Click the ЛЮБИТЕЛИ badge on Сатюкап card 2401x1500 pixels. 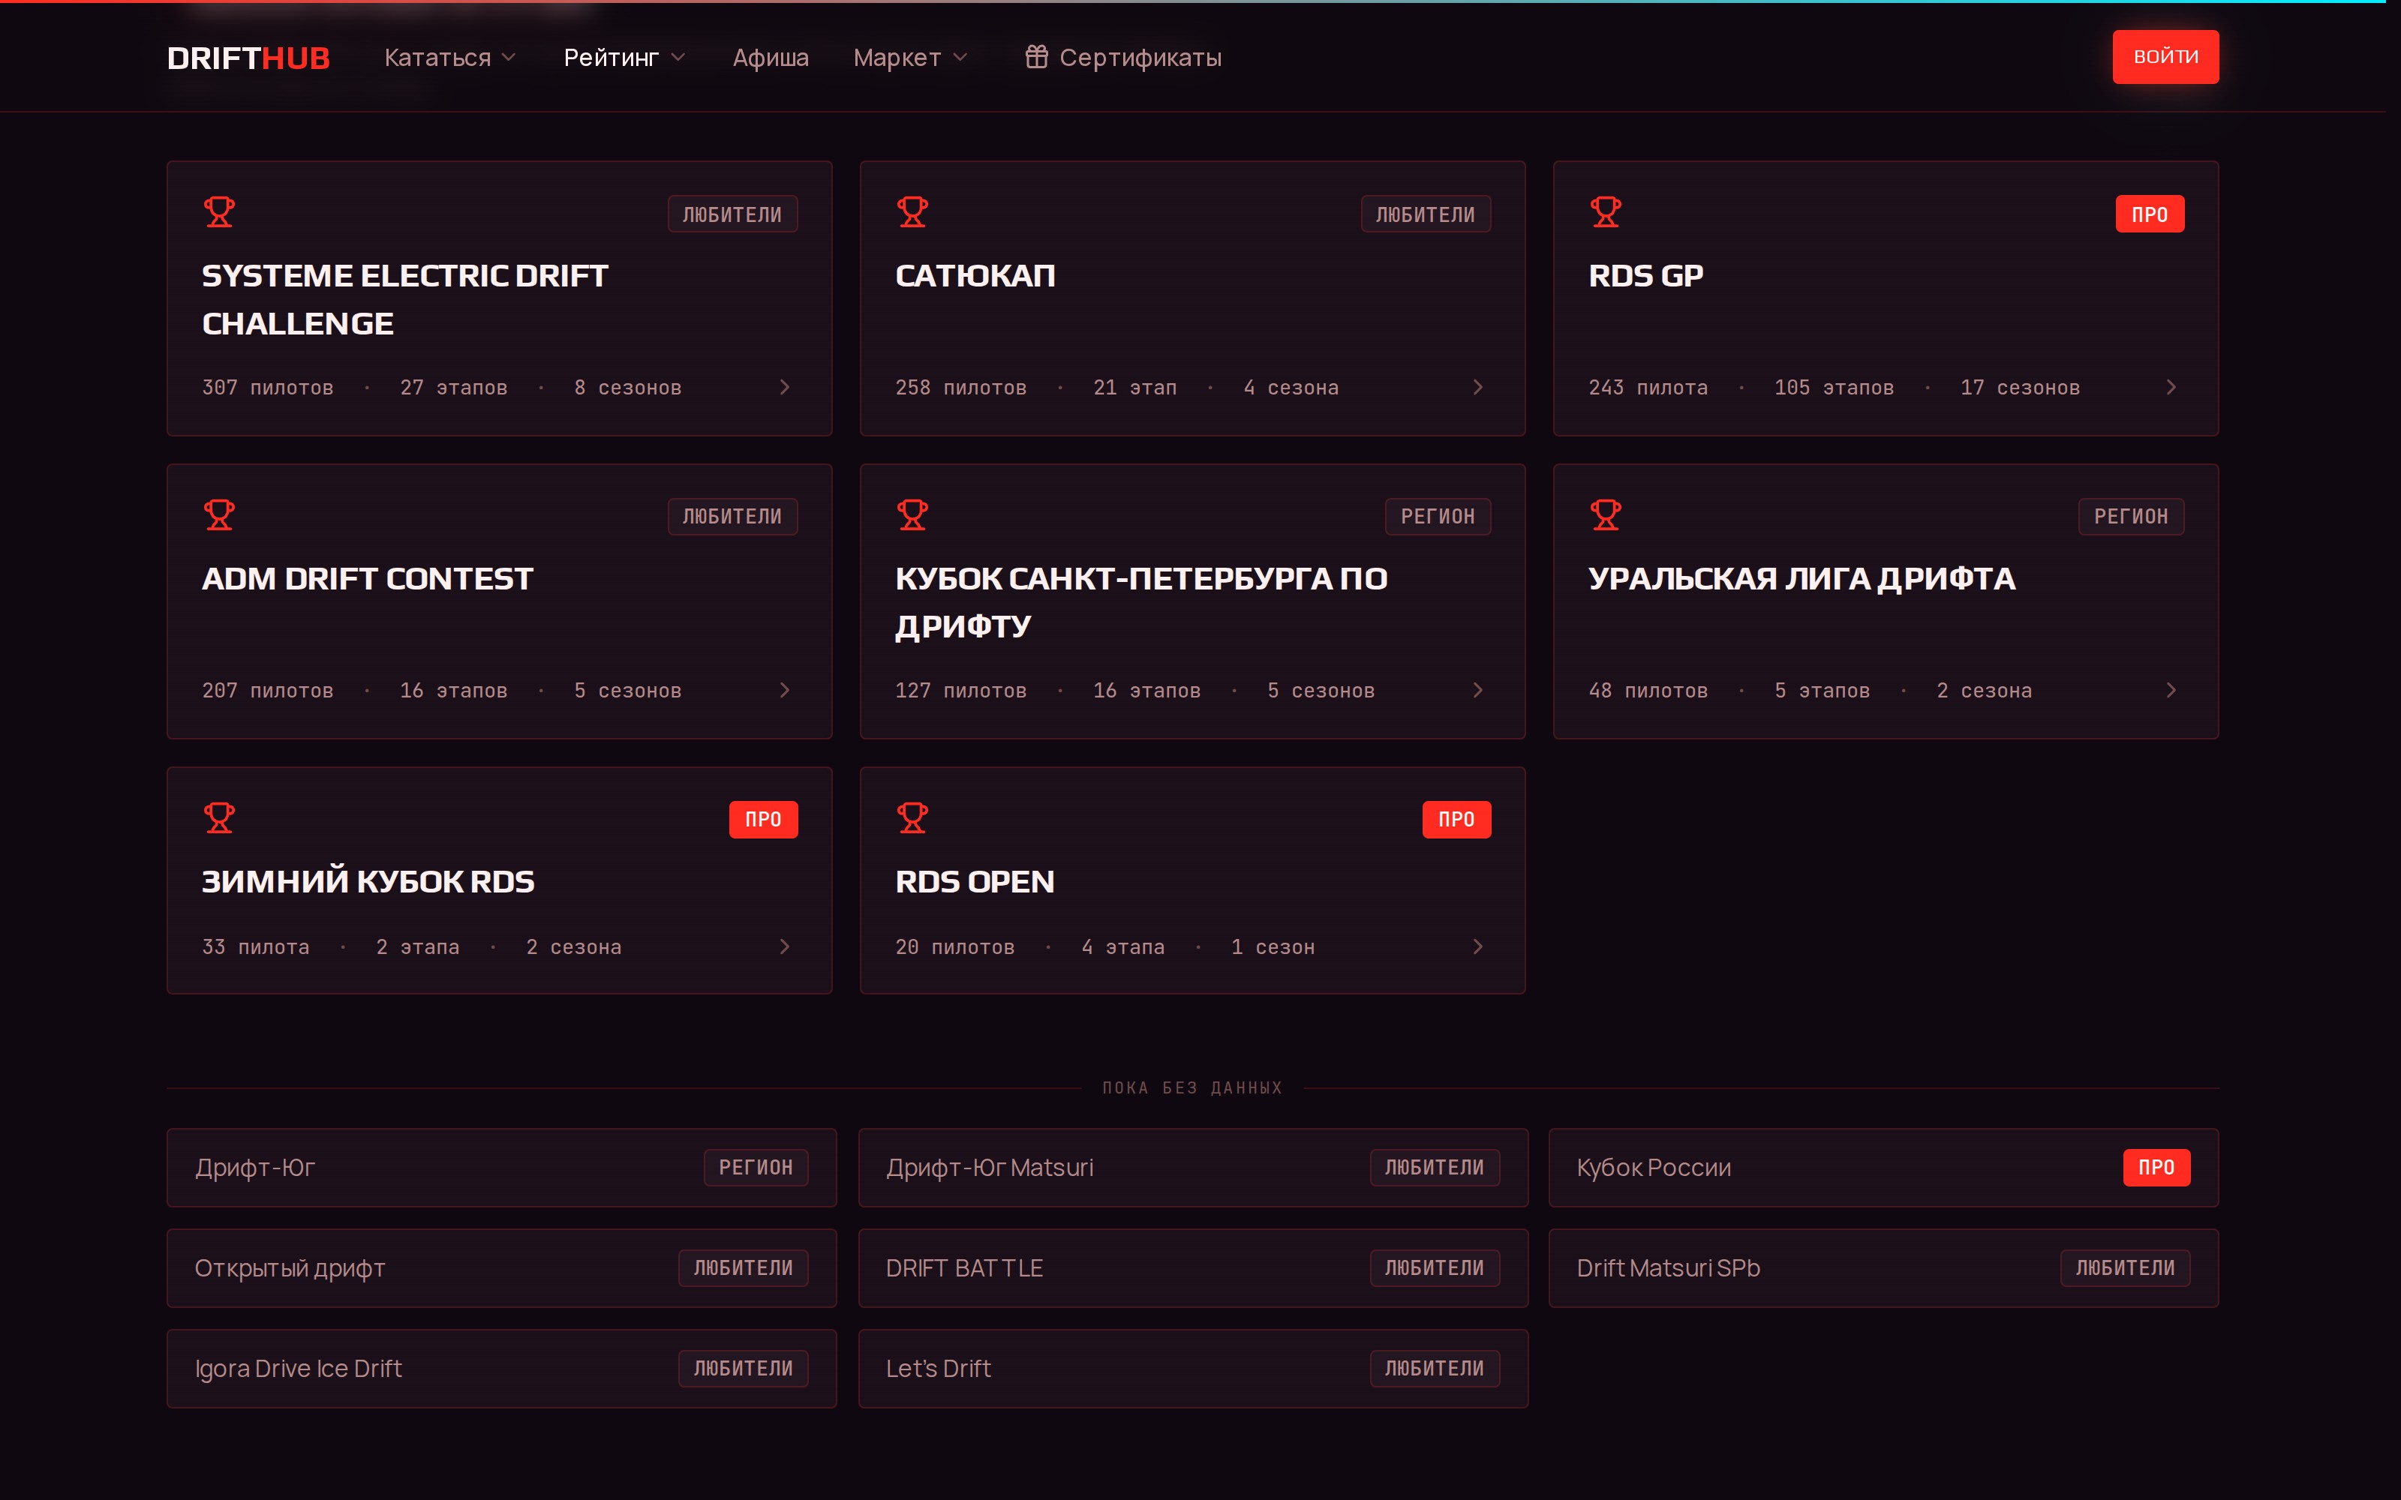click(1425, 214)
